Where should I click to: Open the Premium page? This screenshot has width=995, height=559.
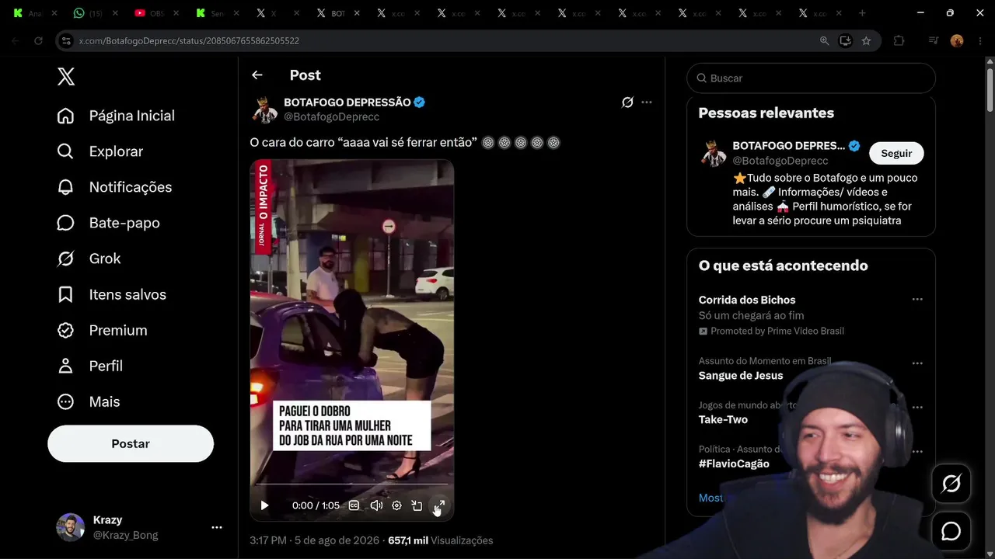[103, 330]
